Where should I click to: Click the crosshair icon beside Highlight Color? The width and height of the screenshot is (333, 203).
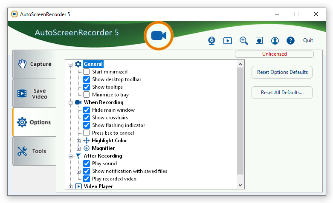click(87, 141)
